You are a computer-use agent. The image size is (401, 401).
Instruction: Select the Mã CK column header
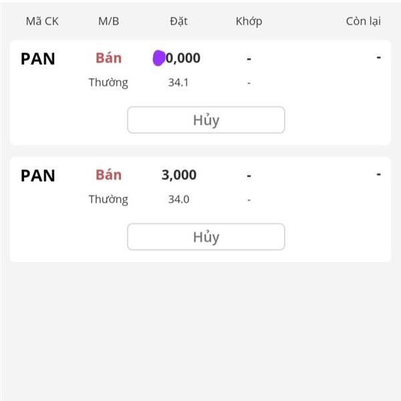coord(42,21)
